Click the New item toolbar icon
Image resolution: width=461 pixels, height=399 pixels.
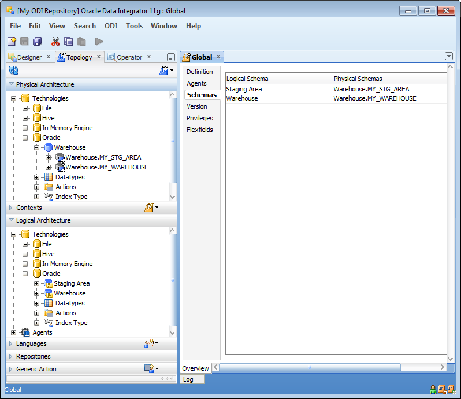point(12,41)
